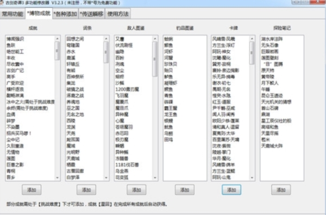326x215 pixels.
Task: Open the 常用功能 tab
Action: [x=12, y=14]
